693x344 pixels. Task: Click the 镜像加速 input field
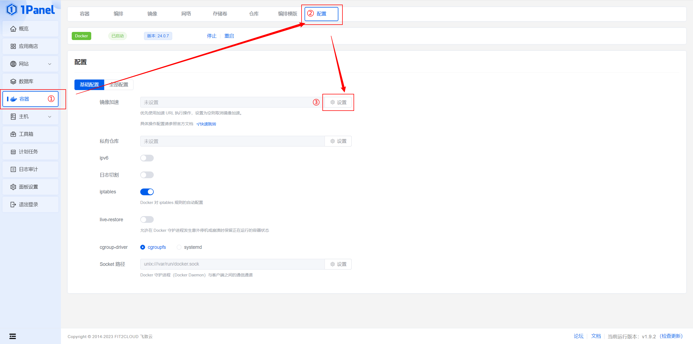click(x=232, y=102)
